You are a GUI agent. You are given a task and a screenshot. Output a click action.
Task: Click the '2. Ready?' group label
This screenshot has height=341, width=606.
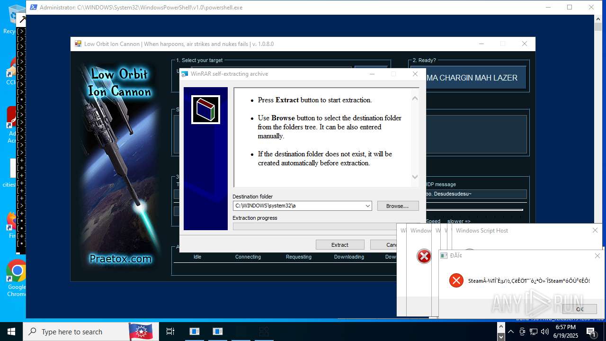click(x=424, y=60)
